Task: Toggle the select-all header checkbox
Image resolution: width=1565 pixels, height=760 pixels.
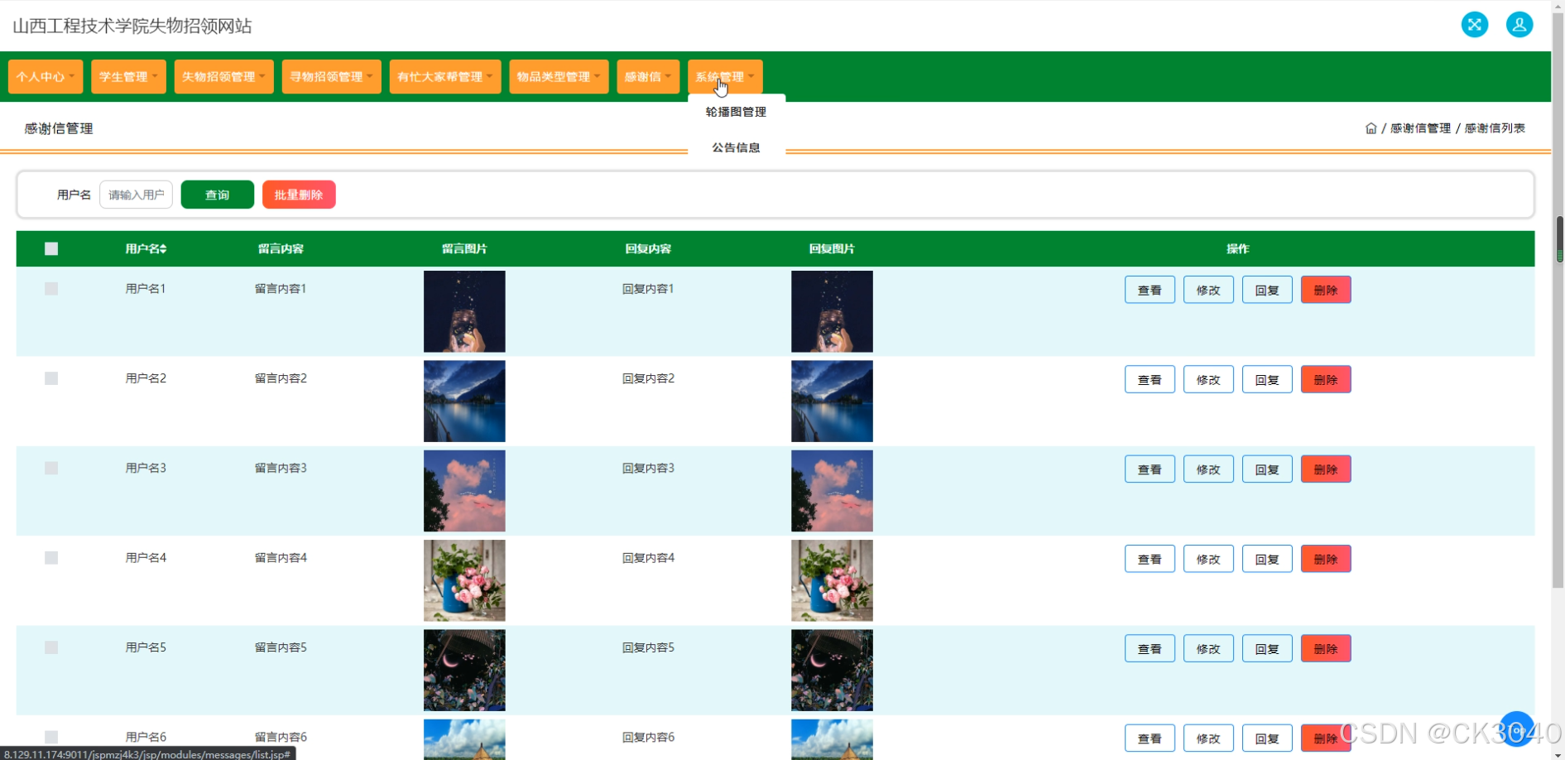Action: click(51, 249)
